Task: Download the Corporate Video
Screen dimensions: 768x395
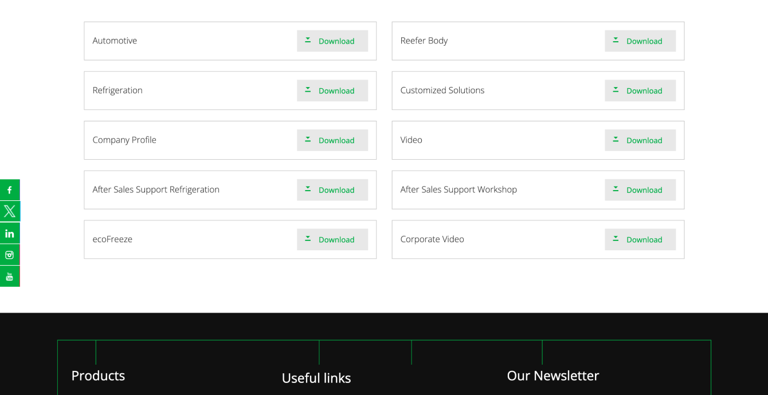Action: click(x=640, y=239)
